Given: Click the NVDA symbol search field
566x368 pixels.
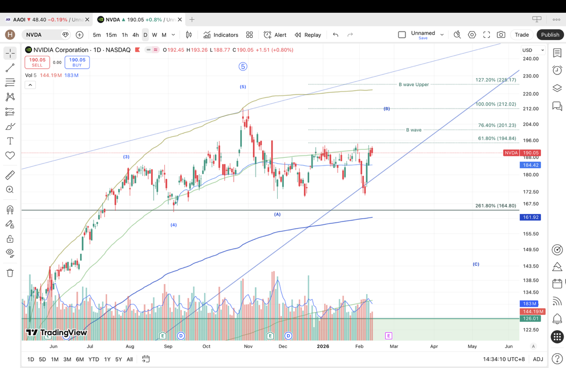Looking at the screenshot, I should [x=41, y=35].
